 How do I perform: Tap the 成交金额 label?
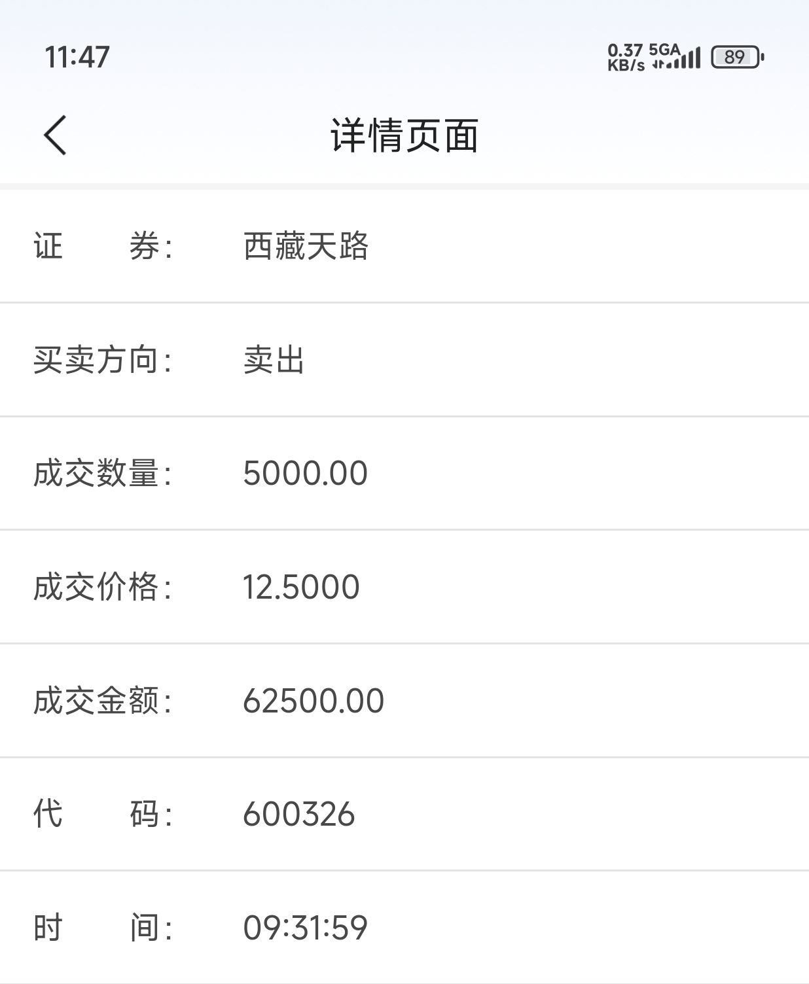click(103, 701)
